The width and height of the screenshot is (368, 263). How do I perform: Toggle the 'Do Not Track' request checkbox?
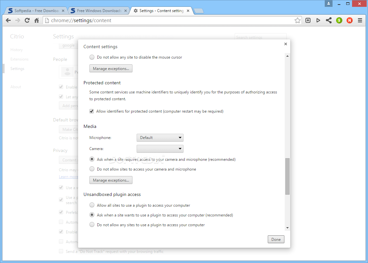[x=61, y=251]
